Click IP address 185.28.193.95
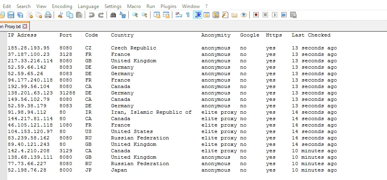This screenshot has width=387, height=180. tap(29, 48)
